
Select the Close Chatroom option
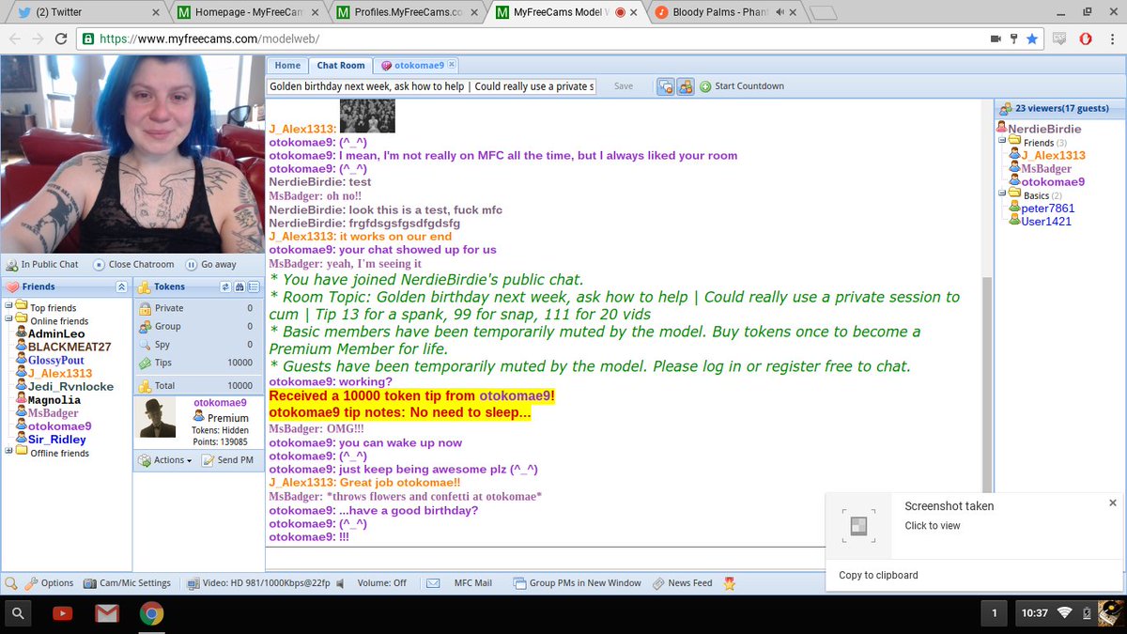133,265
